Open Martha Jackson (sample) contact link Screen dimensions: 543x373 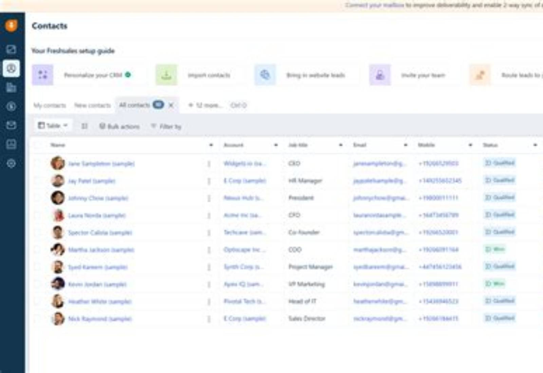pos(101,250)
